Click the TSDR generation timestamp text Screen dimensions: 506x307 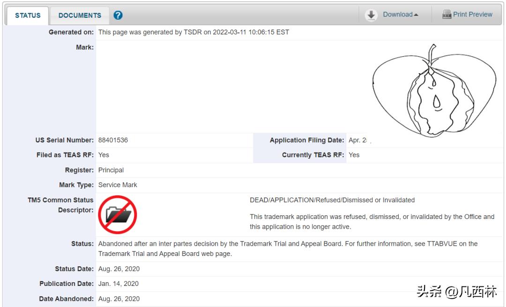pos(193,32)
